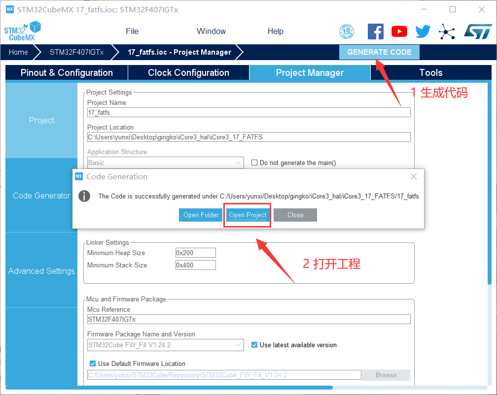This screenshot has height=395, width=497.
Task: Click the STM32CubeMX logo icon
Action: tap(22, 31)
